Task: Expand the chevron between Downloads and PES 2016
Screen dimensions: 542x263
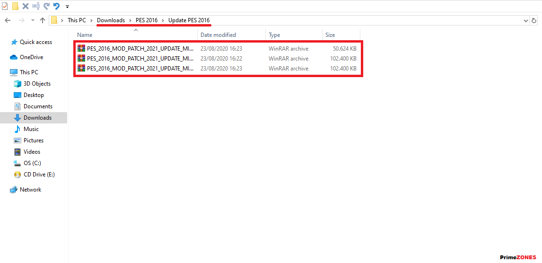Action: coord(131,20)
